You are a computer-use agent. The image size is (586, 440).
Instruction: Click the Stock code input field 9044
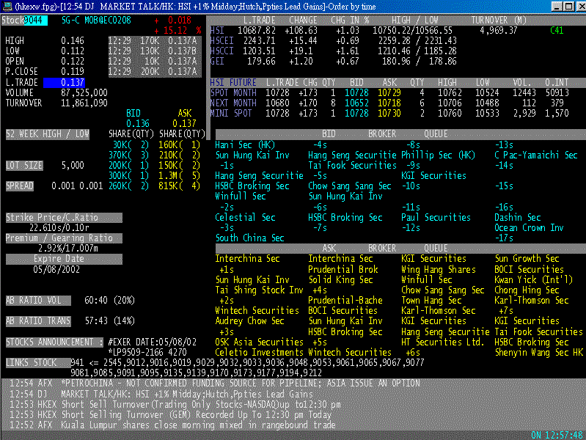tap(35, 21)
